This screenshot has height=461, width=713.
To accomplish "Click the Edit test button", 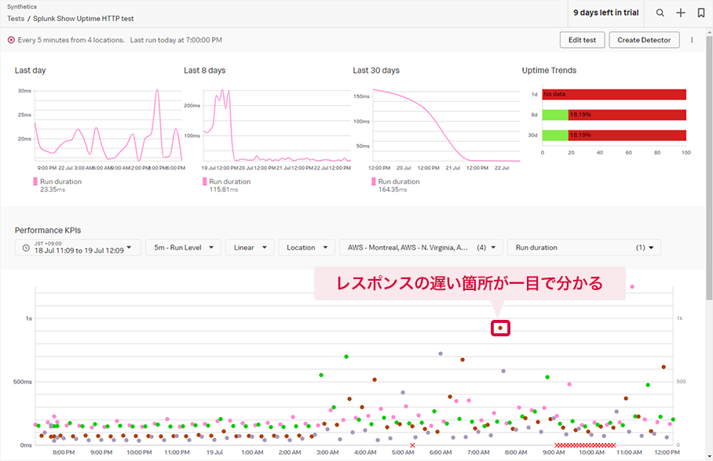I will [x=582, y=40].
